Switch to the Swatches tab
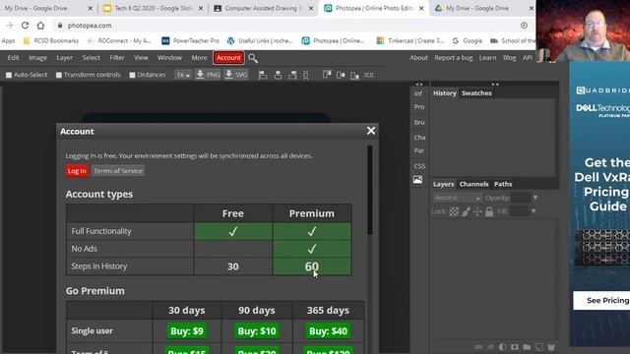This screenshot has height=354, width=630. click(476, 93)
